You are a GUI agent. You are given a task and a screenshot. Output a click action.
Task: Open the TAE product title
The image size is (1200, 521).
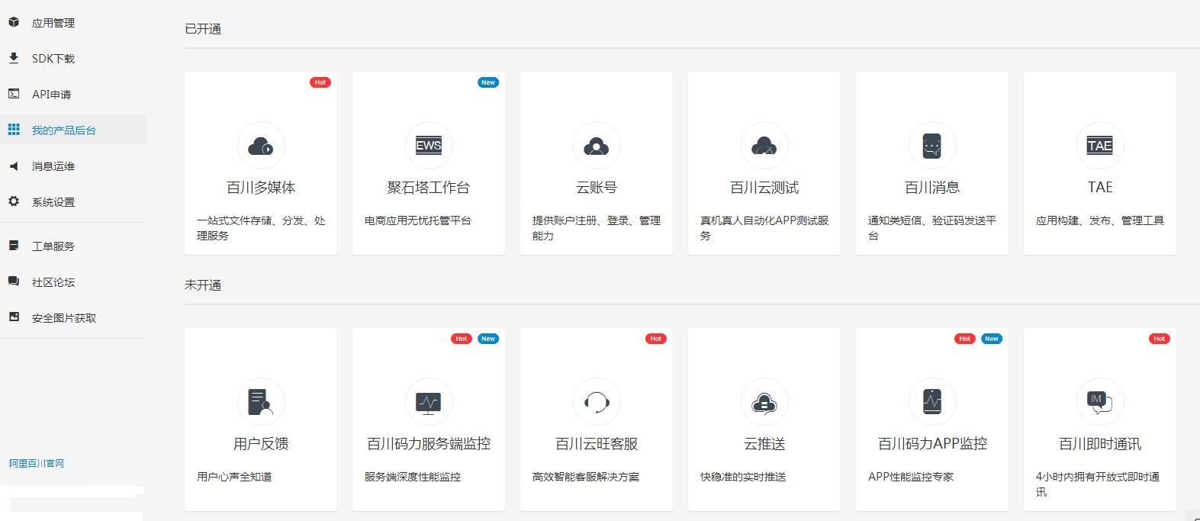tap(1100, 188)
